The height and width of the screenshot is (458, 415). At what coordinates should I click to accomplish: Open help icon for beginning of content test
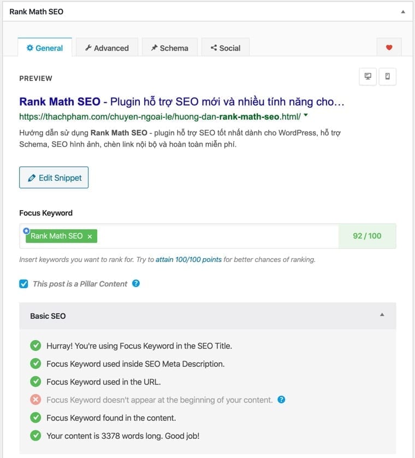(281, 400)
